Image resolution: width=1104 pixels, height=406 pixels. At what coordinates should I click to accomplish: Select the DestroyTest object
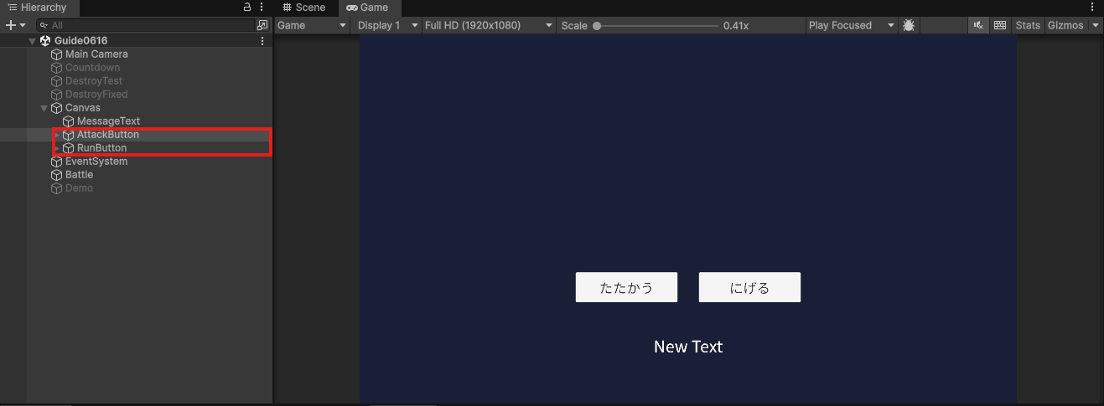pyautogui.click(x=94, y=81)
